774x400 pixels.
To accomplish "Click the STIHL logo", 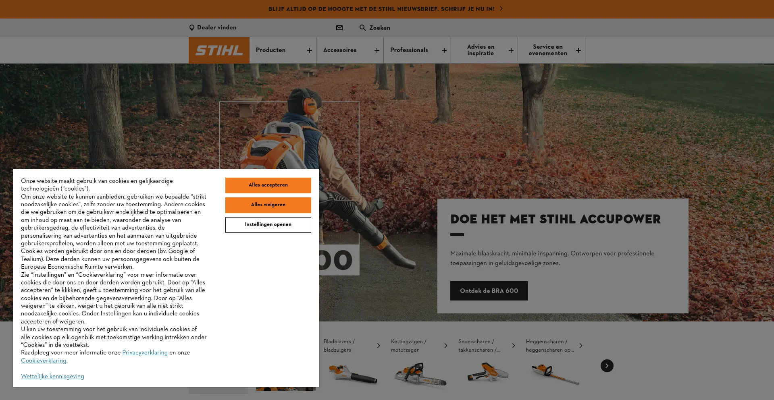I will [219, 50].
